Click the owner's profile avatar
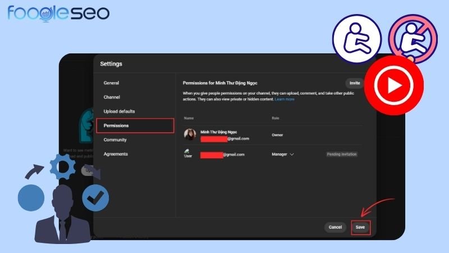The height and width of the screenshot is (253, 449). point(190,134)
